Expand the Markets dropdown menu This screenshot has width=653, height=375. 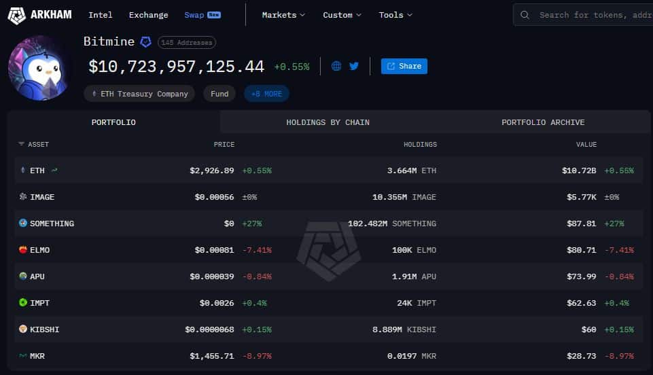point(283,15)
